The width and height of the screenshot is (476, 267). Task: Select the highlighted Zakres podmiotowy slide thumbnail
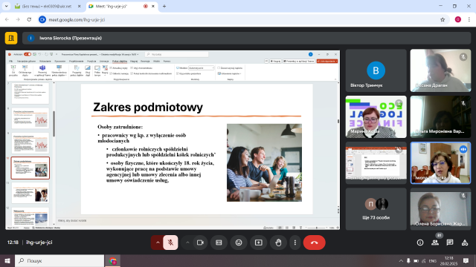pos(30,168)
